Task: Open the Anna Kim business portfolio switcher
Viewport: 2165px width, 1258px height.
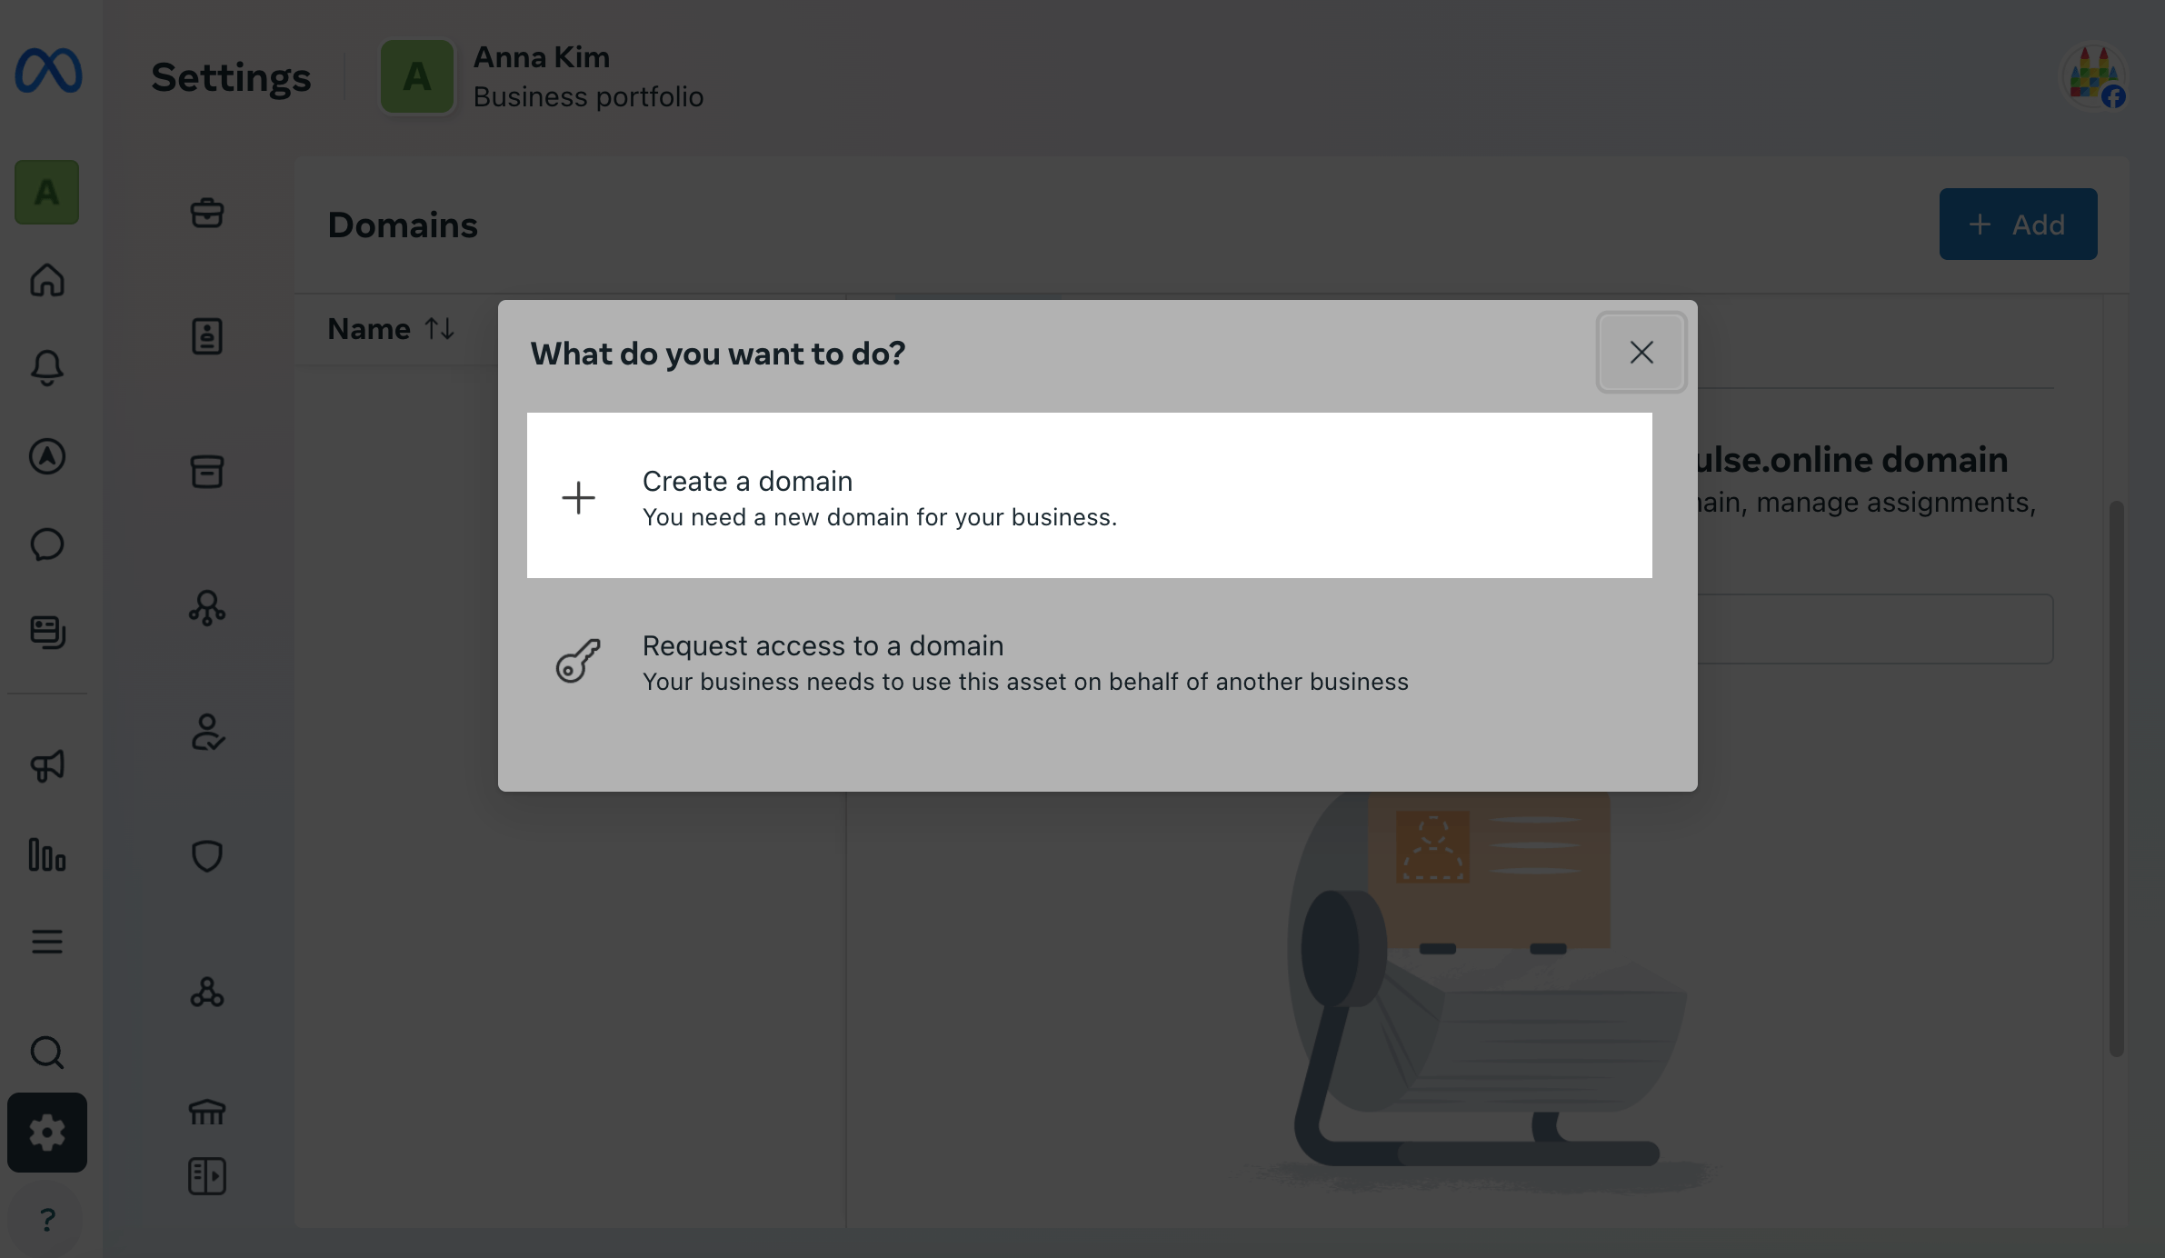Action: pos(542,77)
